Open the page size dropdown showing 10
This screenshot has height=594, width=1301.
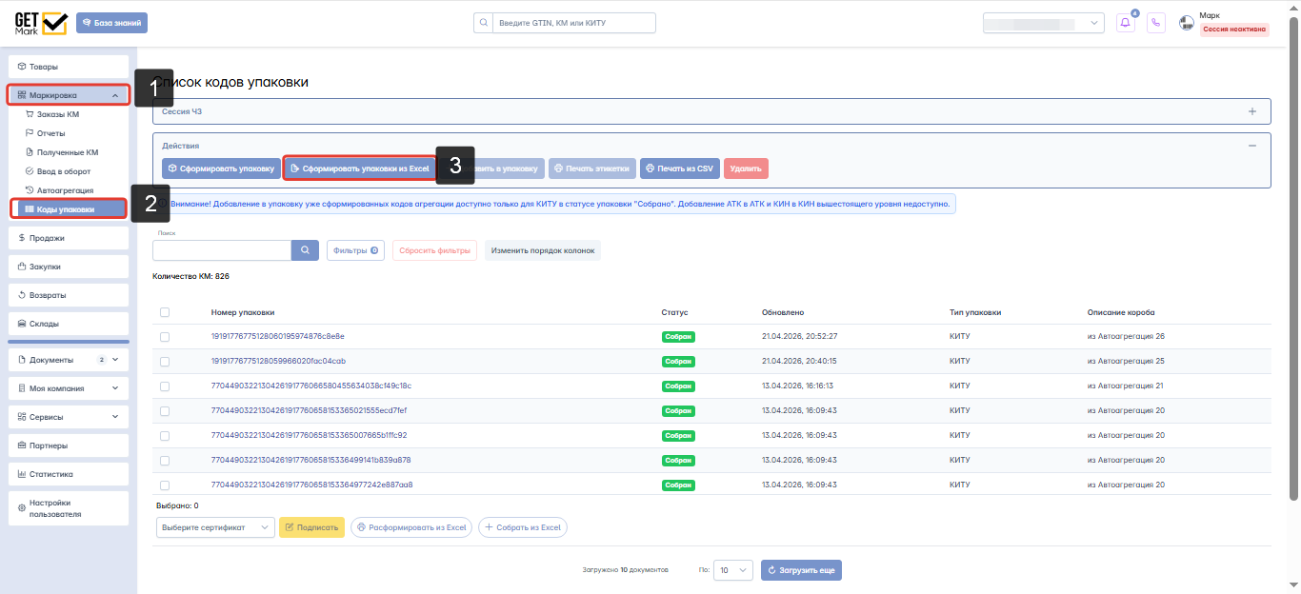(x=733, y=570)
